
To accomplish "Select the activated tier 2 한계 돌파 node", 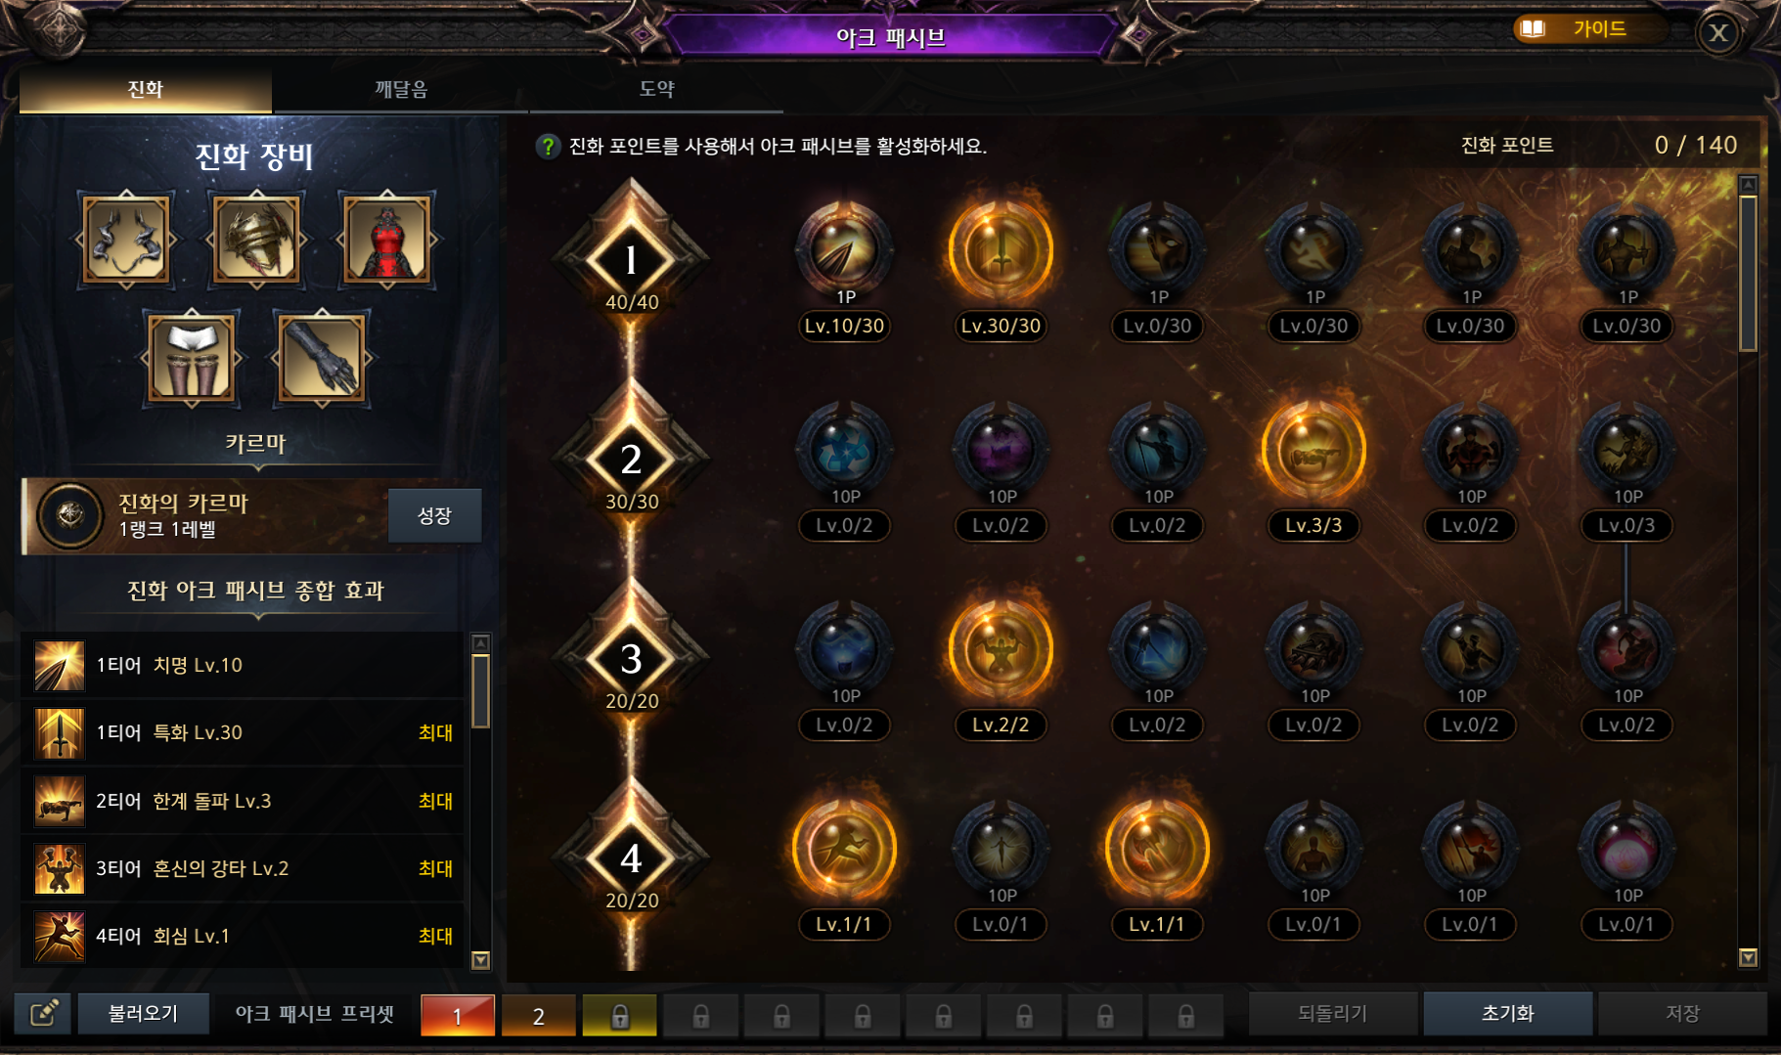I will click(x=1313, y=451).
